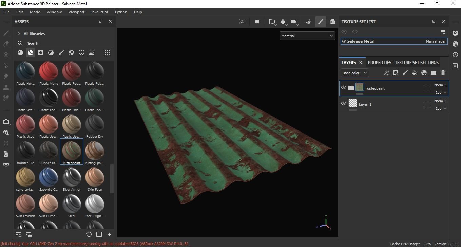
Task: Toggle the smart masks filter
Action: click(x=41, y=53)
